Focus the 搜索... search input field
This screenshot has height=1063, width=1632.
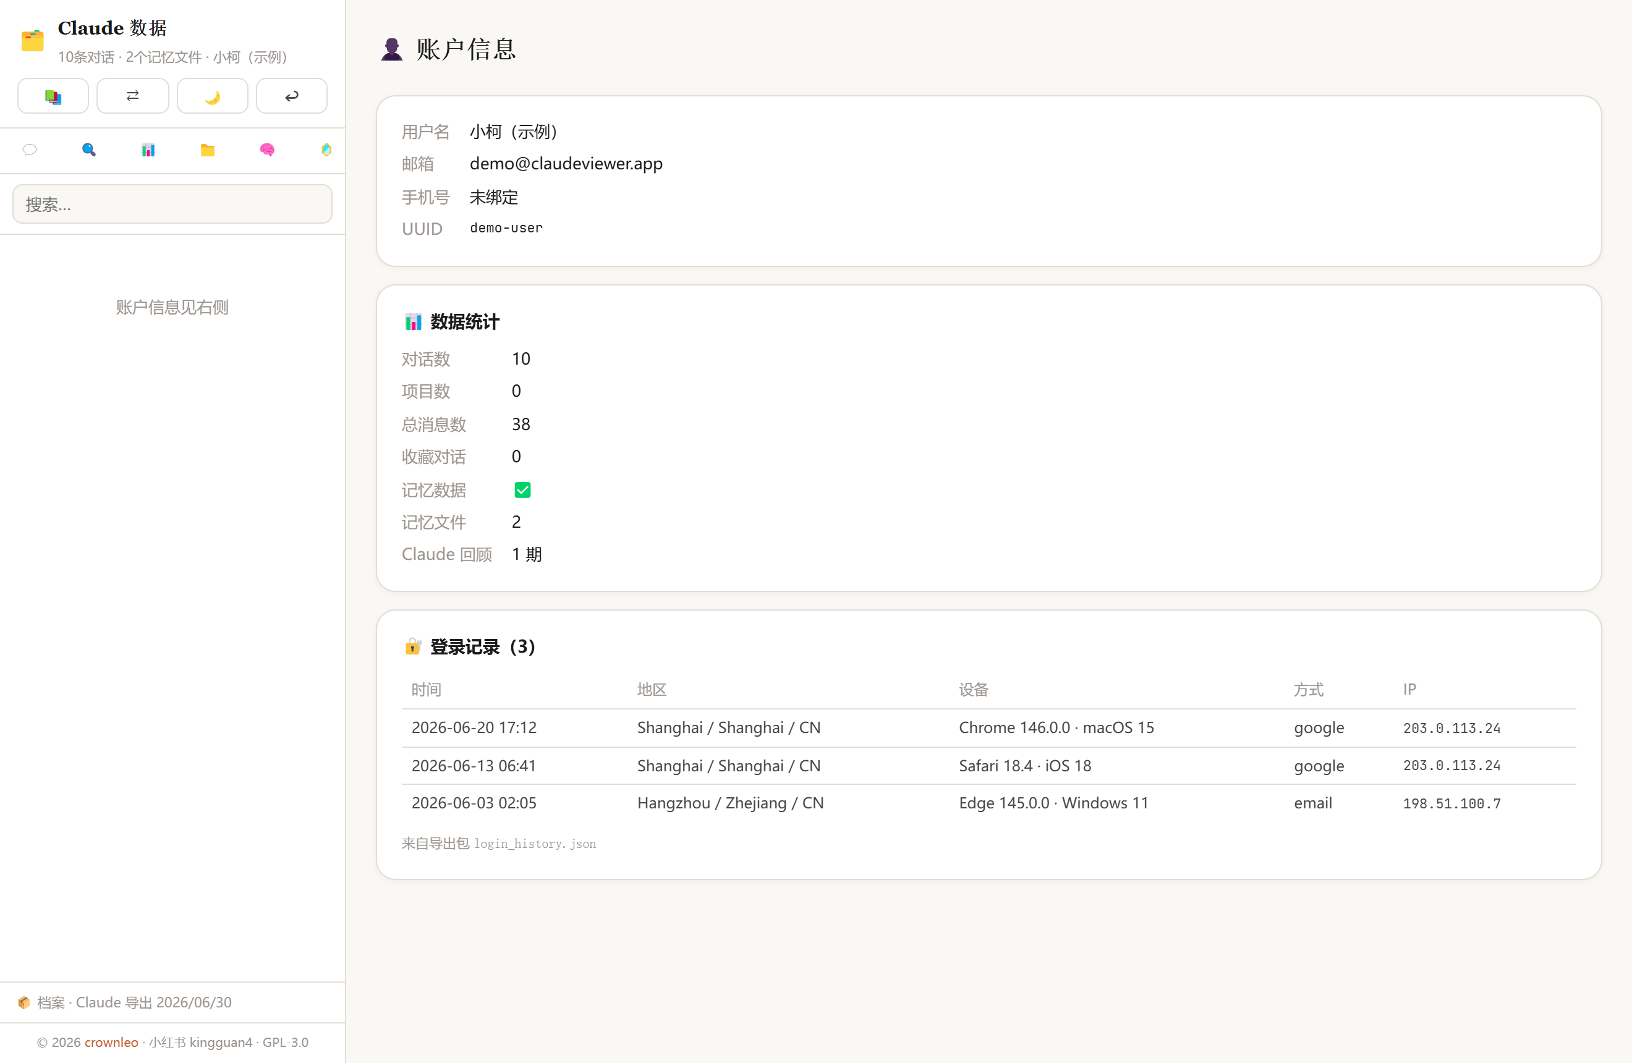172,203
